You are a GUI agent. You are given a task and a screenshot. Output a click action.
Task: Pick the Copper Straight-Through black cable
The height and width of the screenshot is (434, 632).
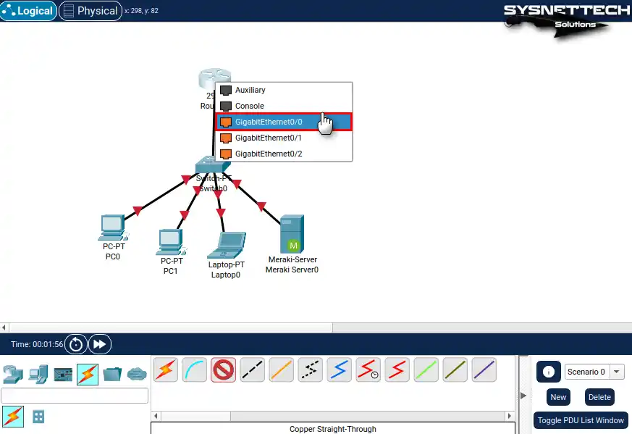pyautogui.click(x=253, y=370)
